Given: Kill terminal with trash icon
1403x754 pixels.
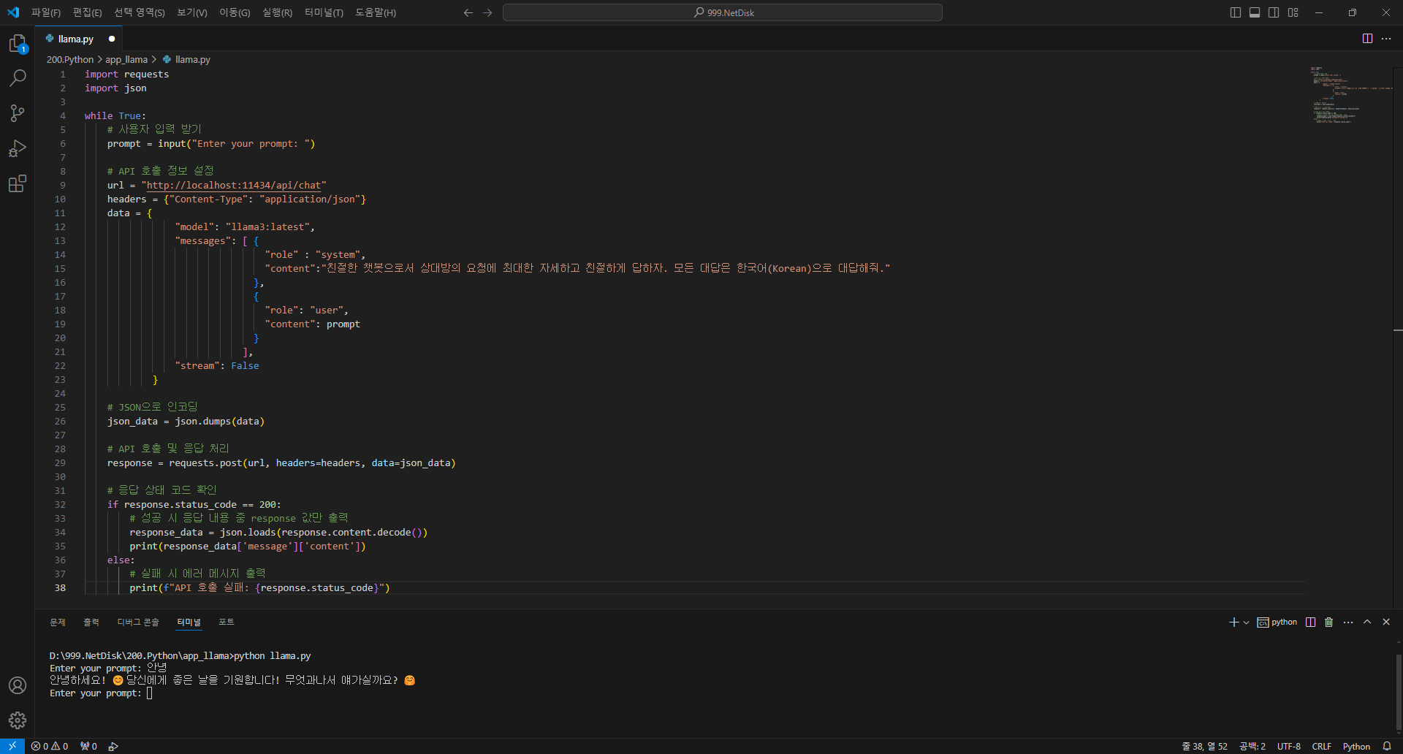Looking at the screenshot, I should click(x=1329, y=622).
